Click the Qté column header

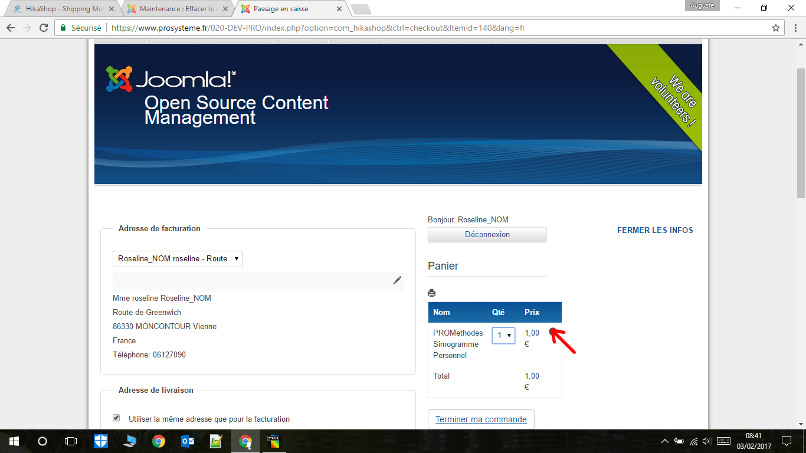coord(499,312)
